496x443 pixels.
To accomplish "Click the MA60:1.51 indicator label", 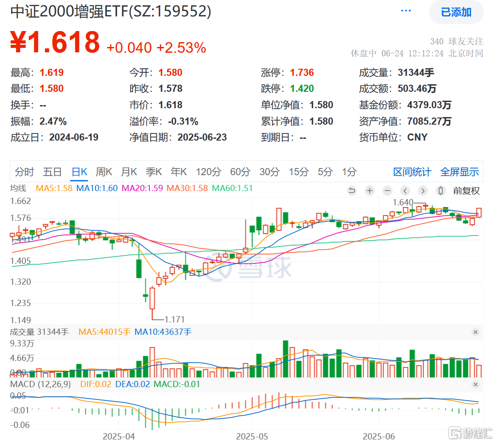I will pos(232,188).
